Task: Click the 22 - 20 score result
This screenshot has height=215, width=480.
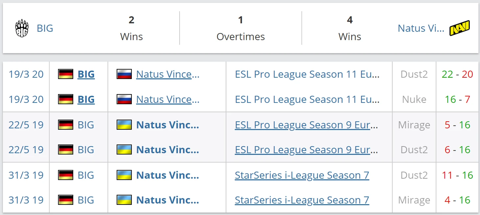Action: tap(457, 74)
